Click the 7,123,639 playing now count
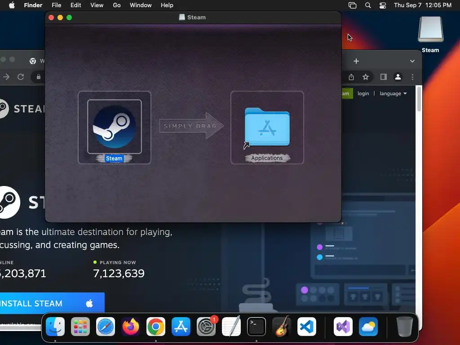Viewport: 460px width, 345px height. click(x=119, y=274)
